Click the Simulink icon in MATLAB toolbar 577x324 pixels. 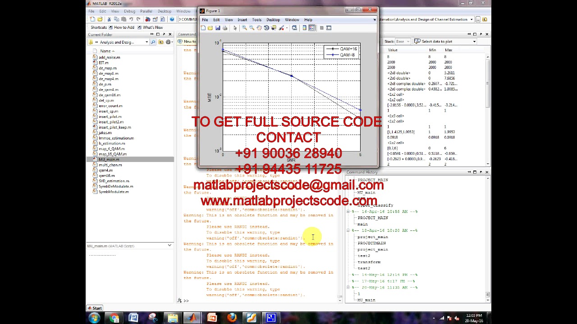coord(147,19)
